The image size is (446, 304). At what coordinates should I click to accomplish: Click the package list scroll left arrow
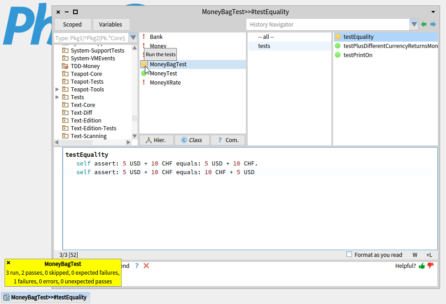[x=57, y=142]
